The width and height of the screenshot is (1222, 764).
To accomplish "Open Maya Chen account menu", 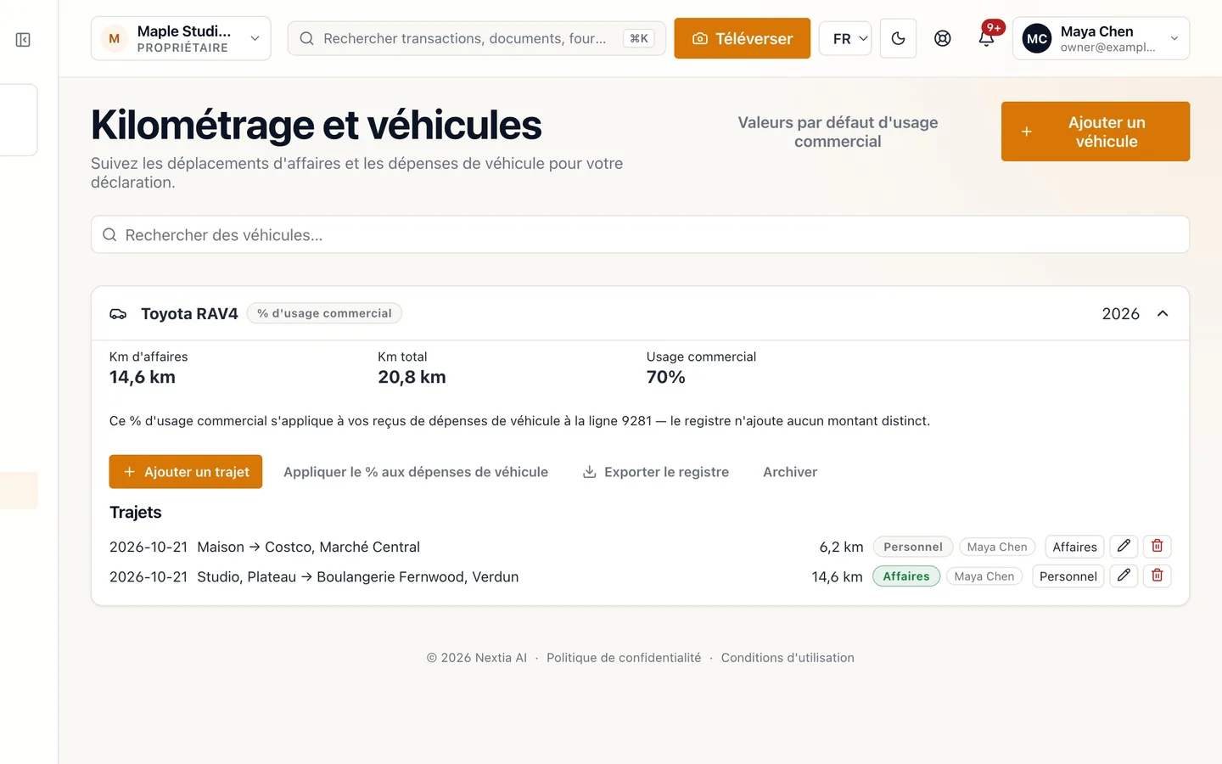I will point(1101,39).
